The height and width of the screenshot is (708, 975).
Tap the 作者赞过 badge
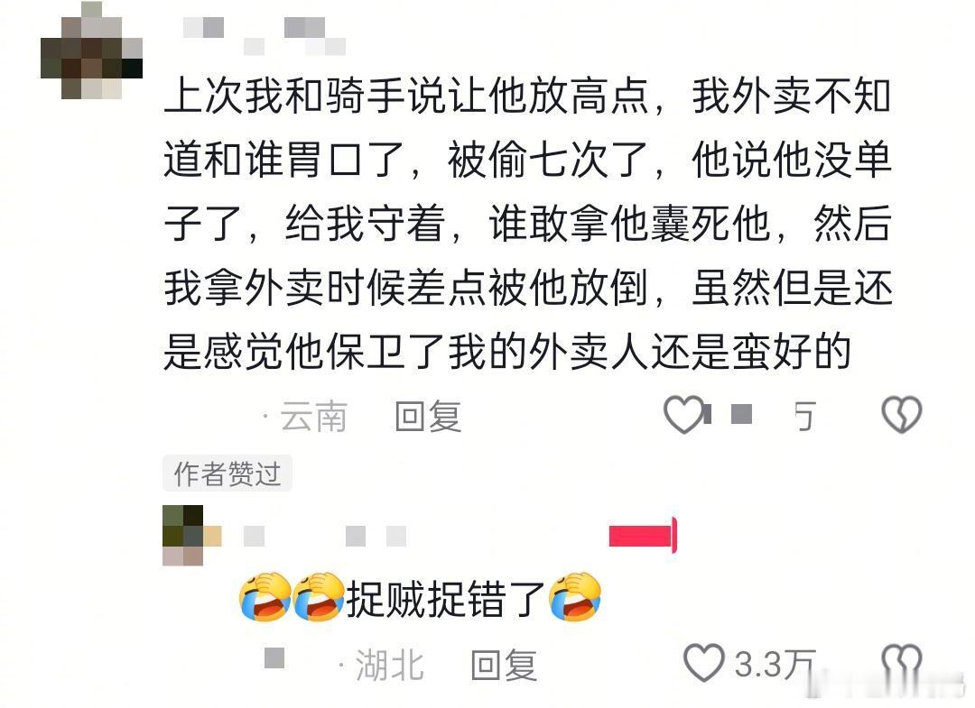point(227,474)
